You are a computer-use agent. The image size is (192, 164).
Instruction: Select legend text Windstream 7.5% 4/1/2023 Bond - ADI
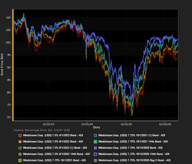click(53, 135)
